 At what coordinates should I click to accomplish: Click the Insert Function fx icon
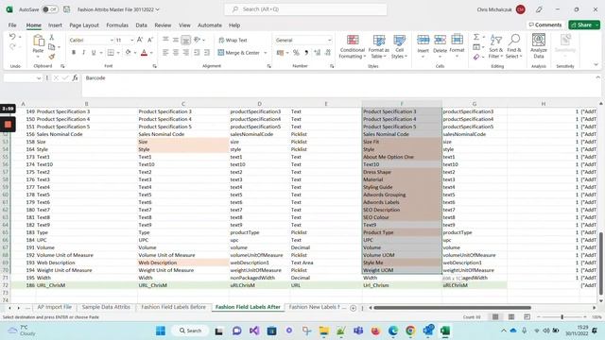point(76,77)
